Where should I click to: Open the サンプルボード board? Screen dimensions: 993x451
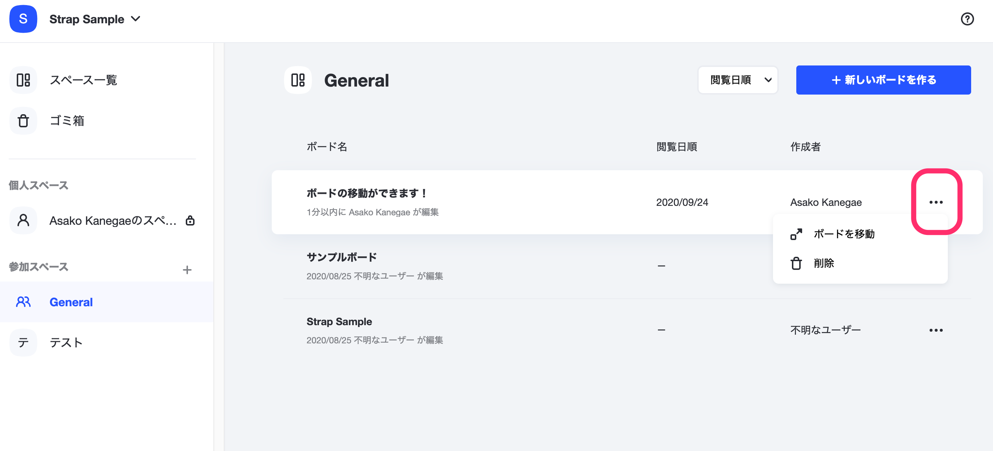[x=342, y=257]
